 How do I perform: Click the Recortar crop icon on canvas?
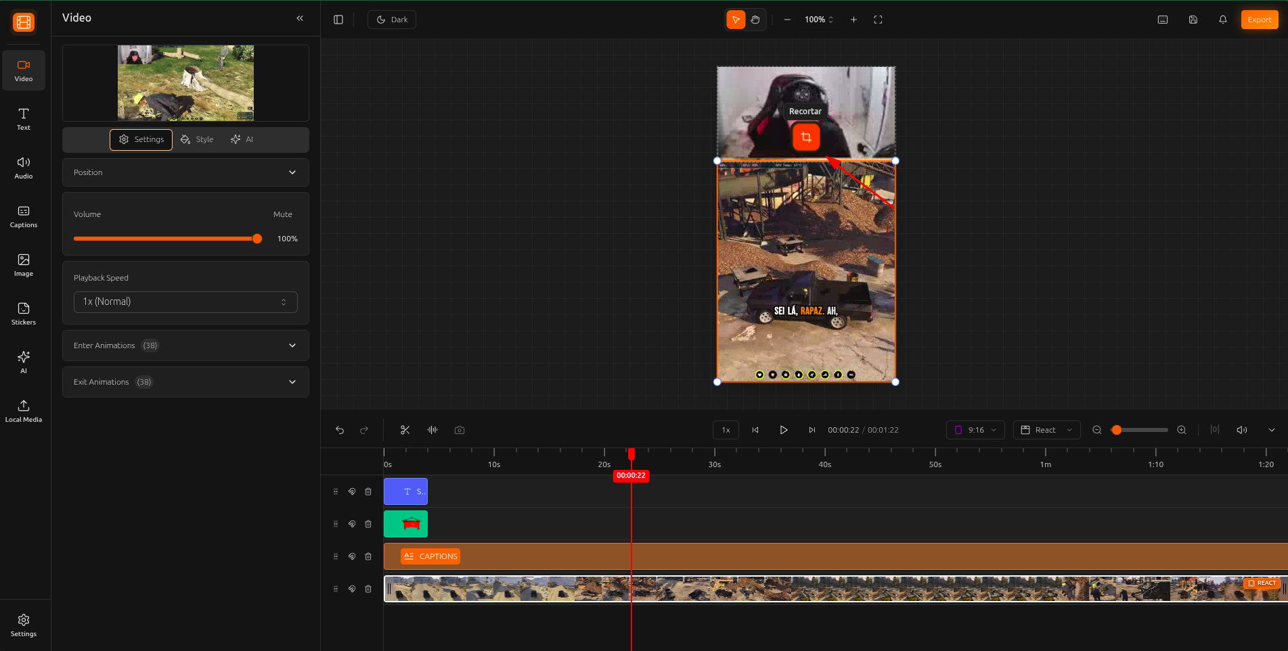click(805, 137)
